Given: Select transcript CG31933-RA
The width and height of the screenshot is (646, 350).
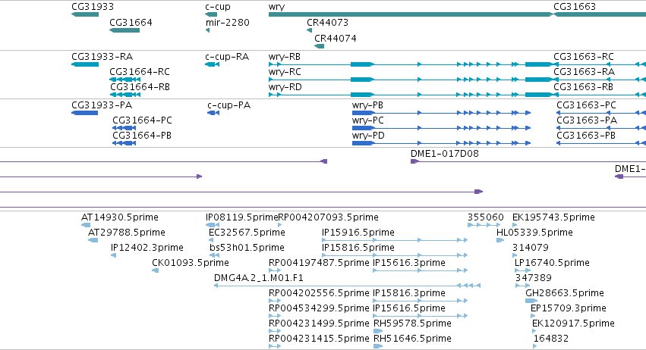Looking at the screenshot, I should click(102, 57).
